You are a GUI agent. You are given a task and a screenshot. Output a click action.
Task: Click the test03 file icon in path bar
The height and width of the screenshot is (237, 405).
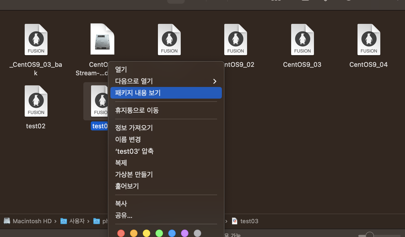pos(235,221)
